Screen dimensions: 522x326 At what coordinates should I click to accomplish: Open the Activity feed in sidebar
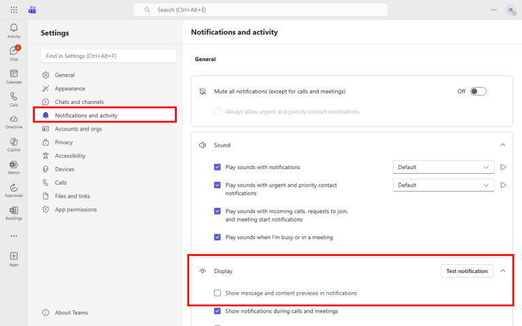click(x=14, y=30)
